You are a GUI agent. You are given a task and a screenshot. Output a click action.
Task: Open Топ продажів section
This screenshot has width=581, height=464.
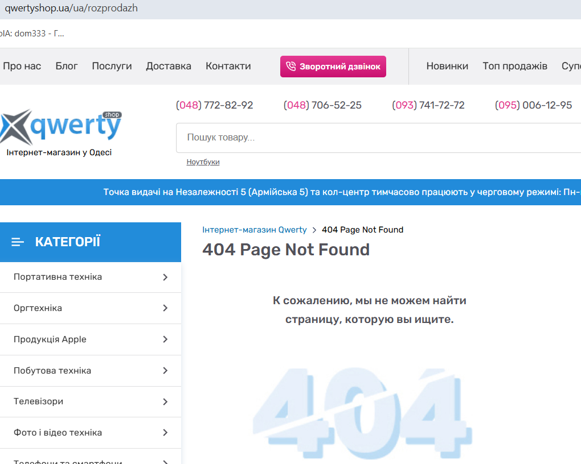(x=515, y=66)
